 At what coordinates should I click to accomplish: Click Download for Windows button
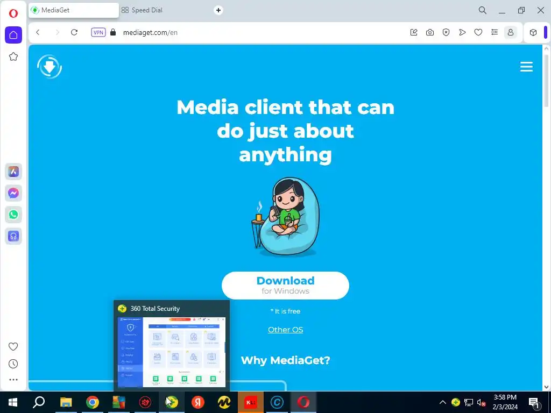[285, 286]
